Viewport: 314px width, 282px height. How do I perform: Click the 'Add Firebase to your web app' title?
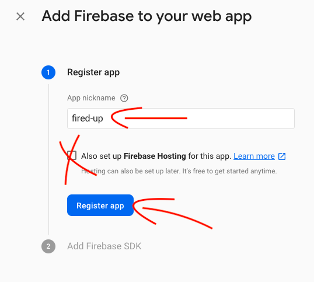click(x=146, y=16)
